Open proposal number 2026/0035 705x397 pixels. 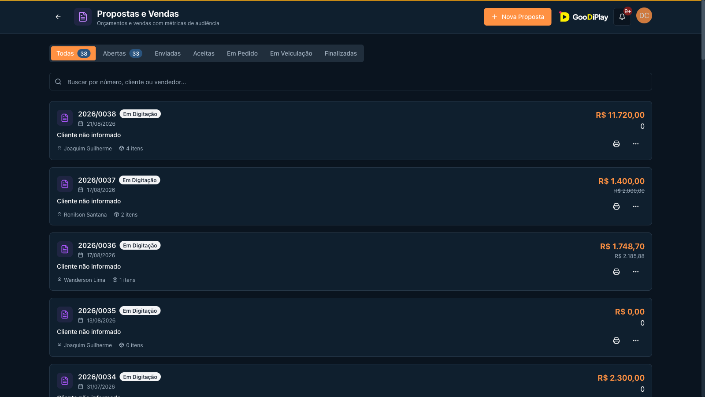[x=97, y=311]
